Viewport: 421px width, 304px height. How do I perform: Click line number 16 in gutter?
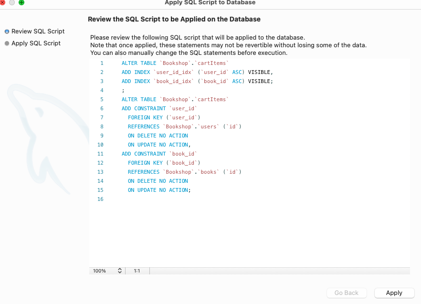pos(100,199)
